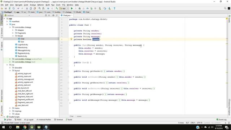This screenshot has height=130, width=231.
Task: Click the Replace icon in toolbar
Action: coord(43,8)
